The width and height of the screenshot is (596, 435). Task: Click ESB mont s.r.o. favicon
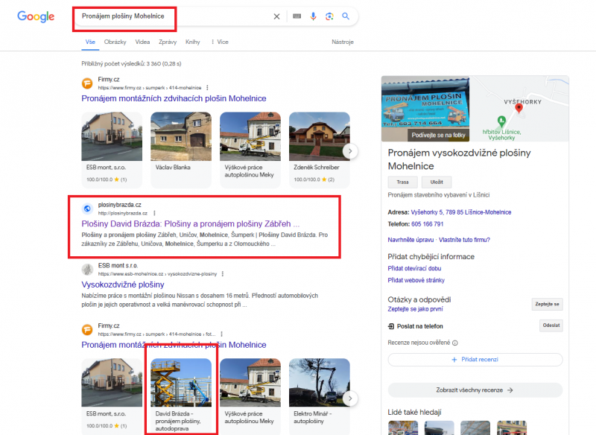tap(87, 270)
